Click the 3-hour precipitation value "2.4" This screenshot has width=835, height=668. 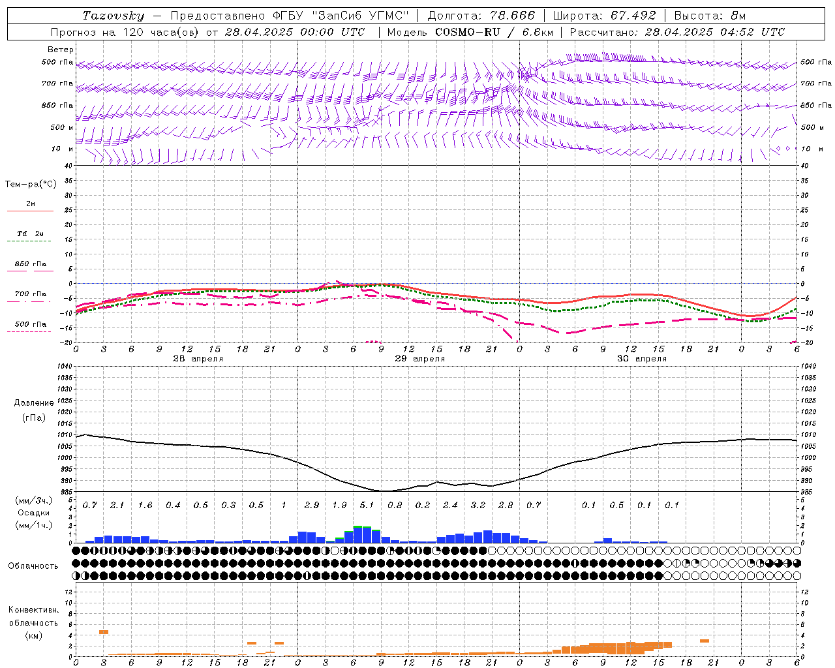coord(450,505)
